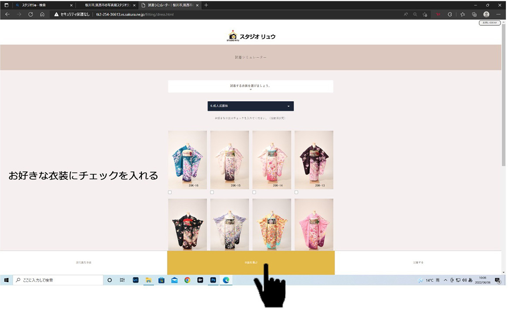This screenshot has width=509, height=311.
Task: Expand the hidden system tray icons chevron
Action: click(x=445, y=280)
